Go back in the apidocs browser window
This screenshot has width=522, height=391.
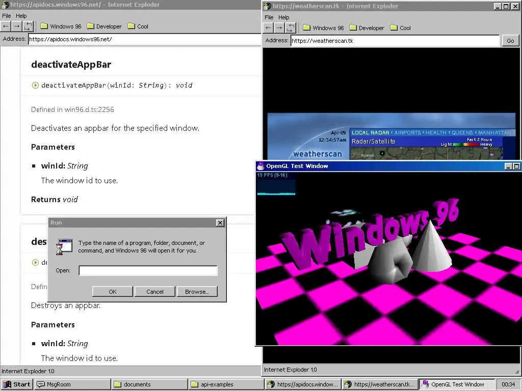point(6,26)
